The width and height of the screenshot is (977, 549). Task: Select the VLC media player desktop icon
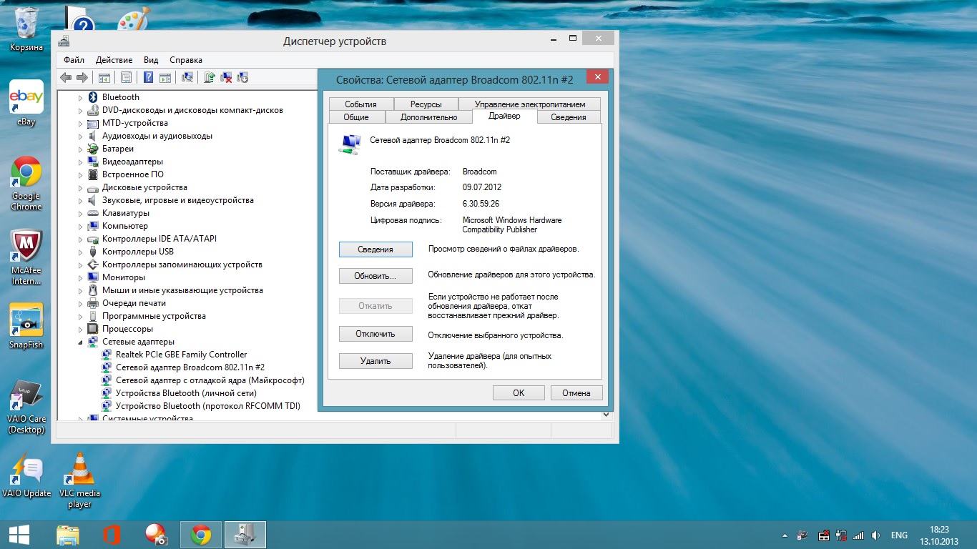(x=79, y=480)
